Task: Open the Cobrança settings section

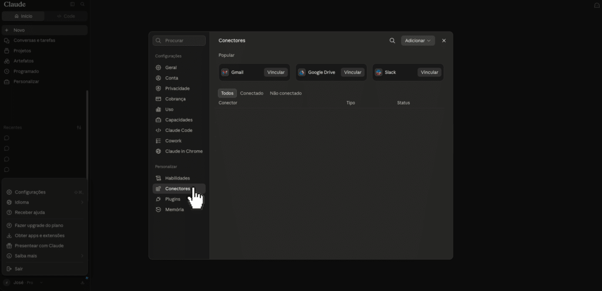Action: (x=179, y=99)
